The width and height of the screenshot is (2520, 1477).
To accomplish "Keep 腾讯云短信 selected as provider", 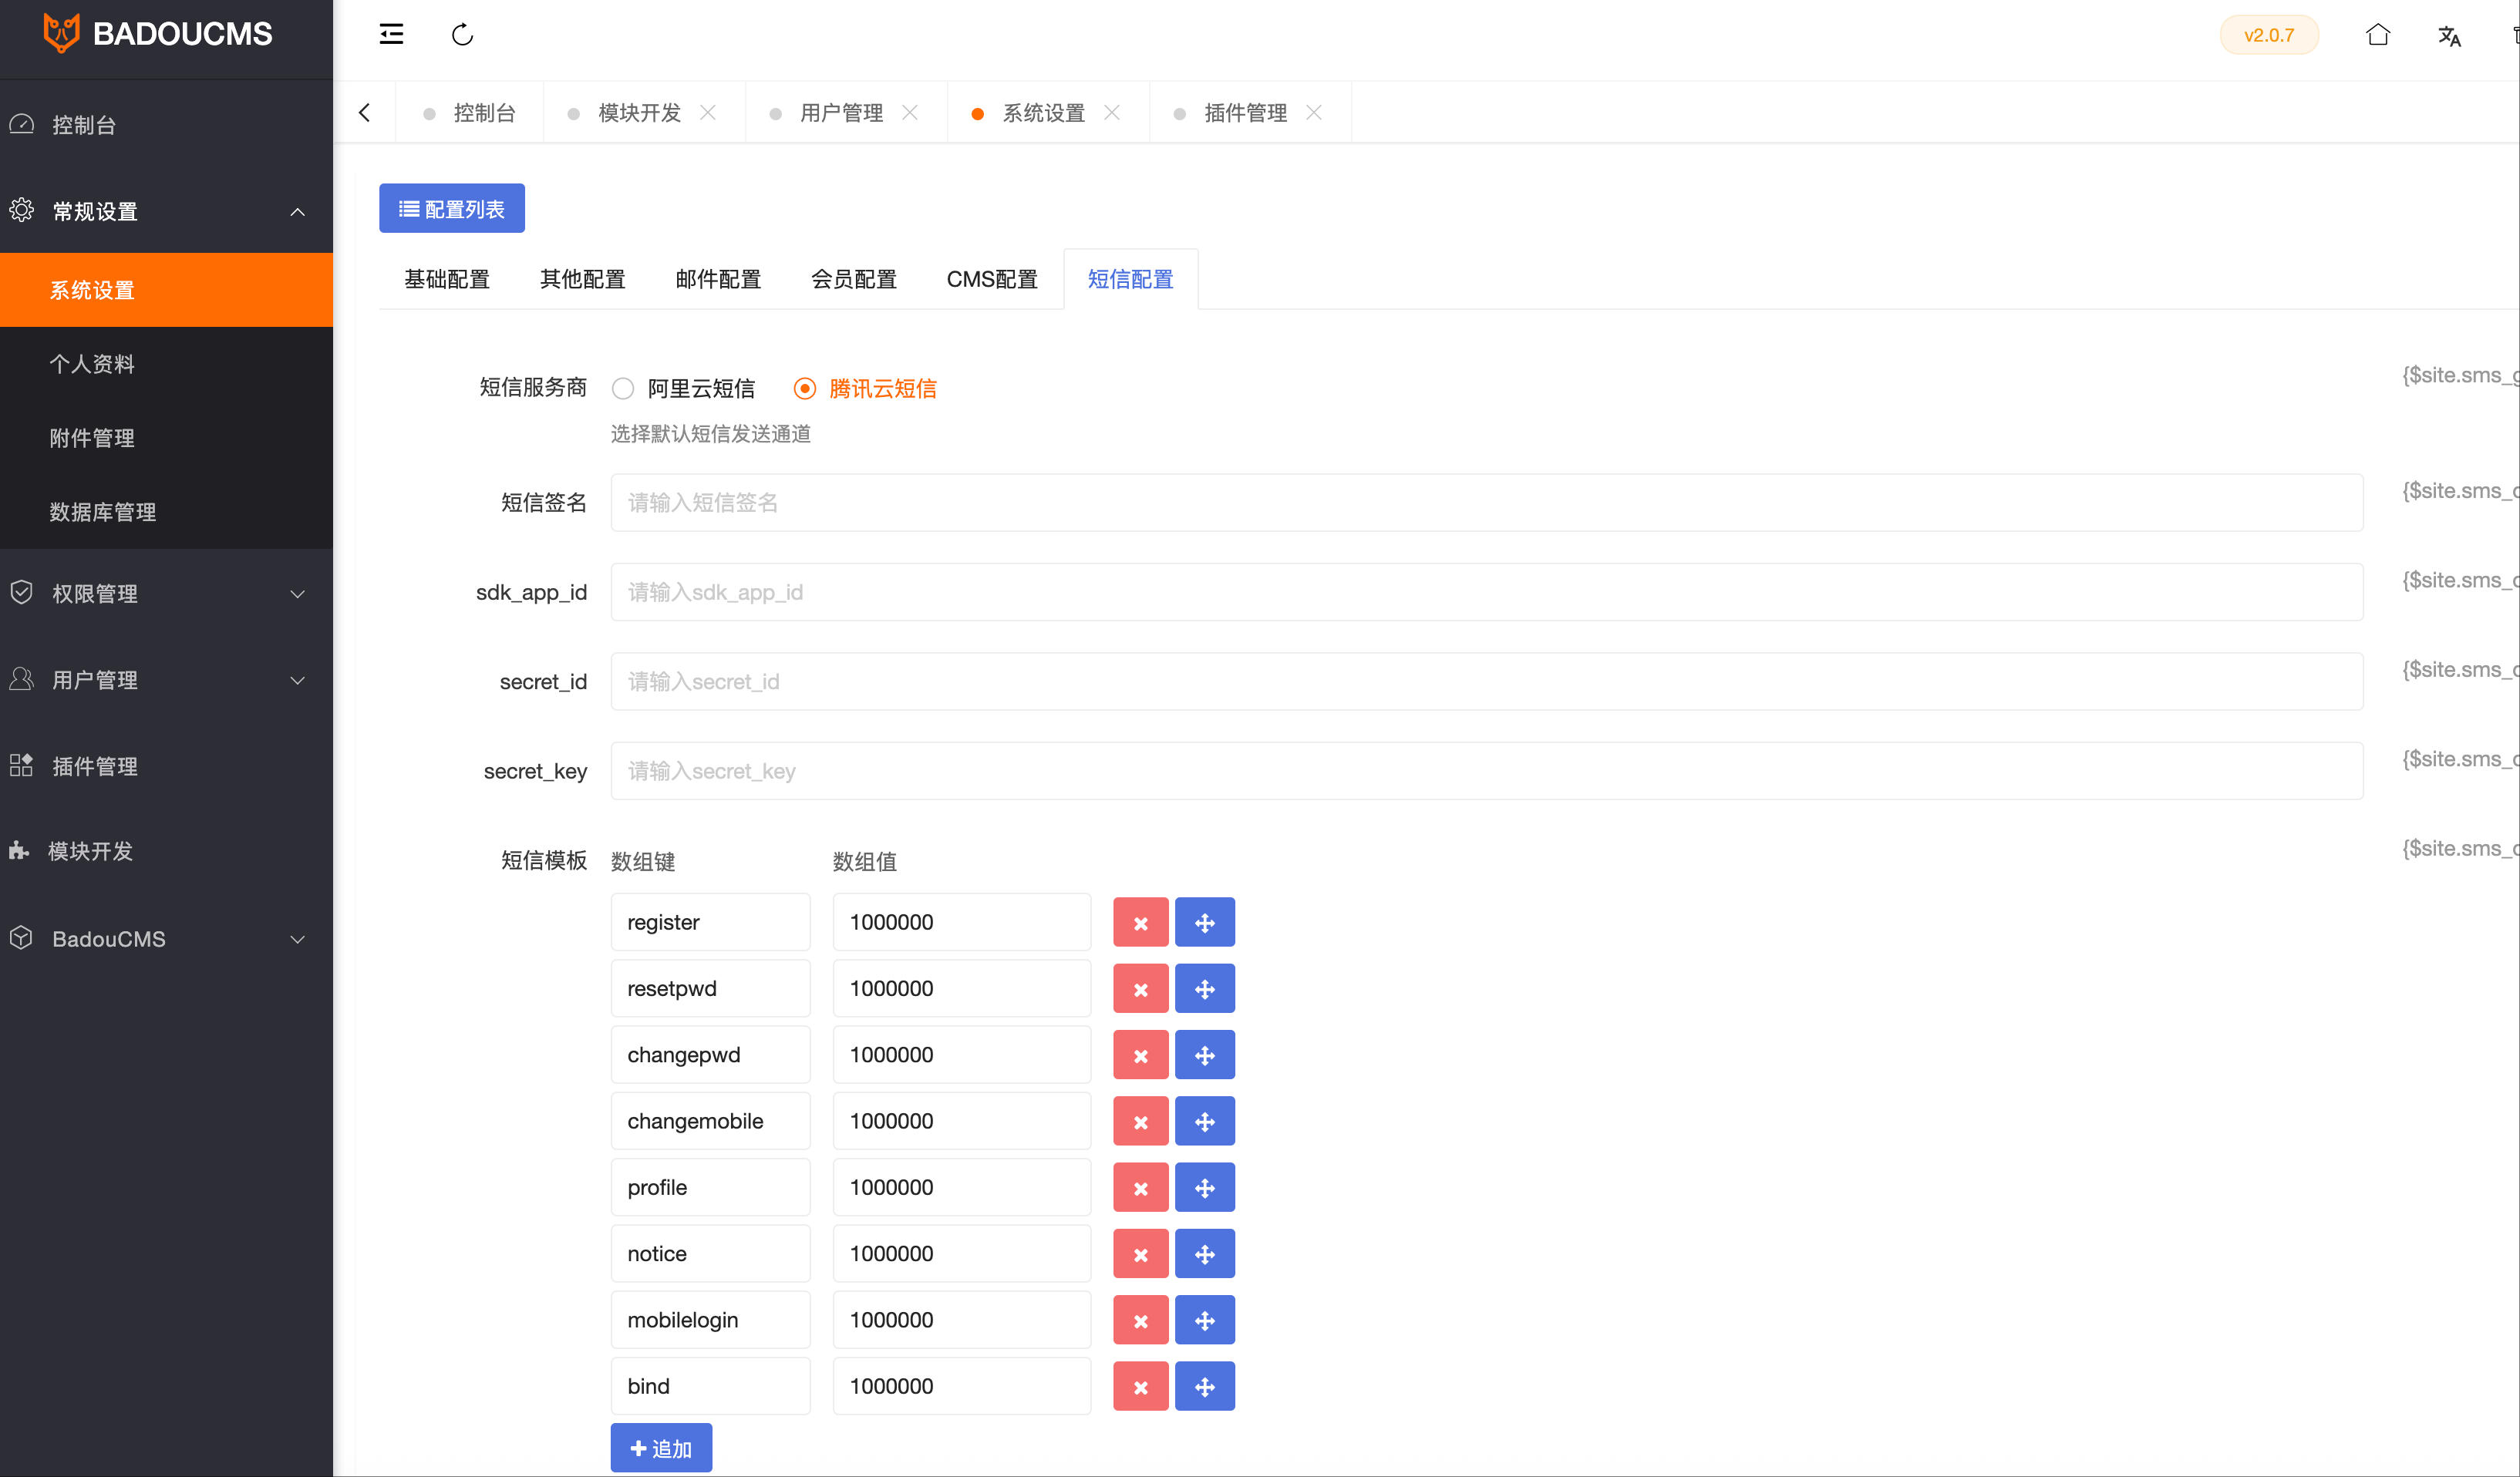I will (x=805, y=388).
